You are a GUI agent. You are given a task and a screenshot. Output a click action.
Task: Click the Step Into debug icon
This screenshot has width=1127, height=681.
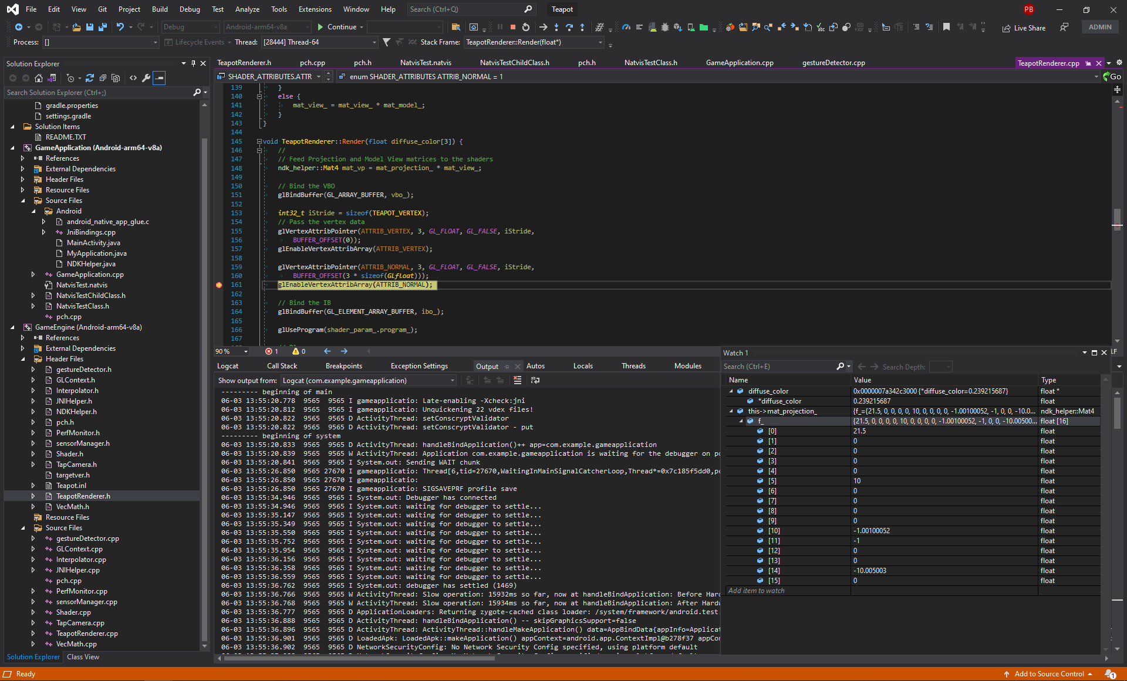coord(556,28)
